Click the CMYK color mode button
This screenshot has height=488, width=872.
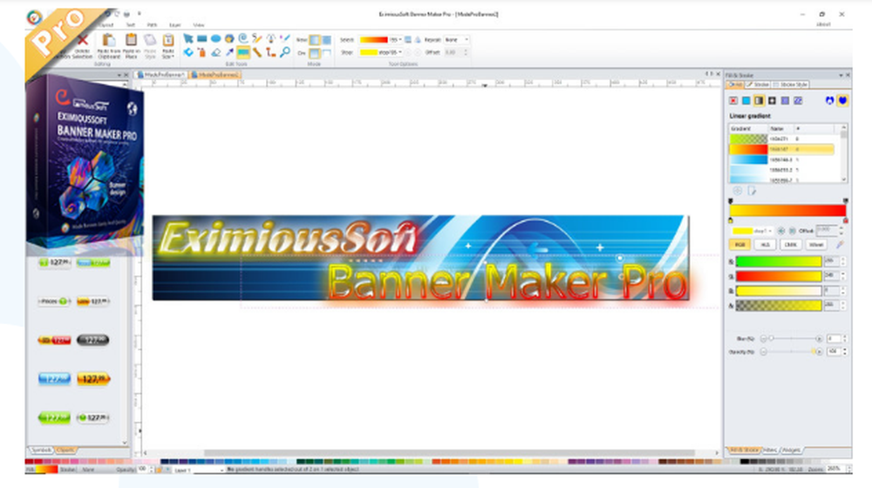click(790, 245)
